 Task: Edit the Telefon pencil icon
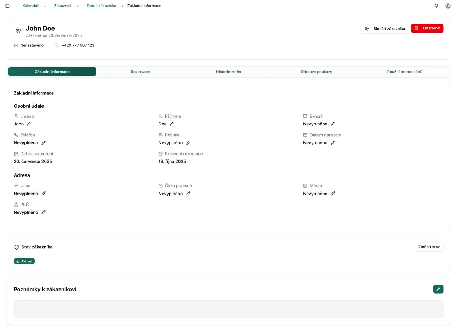point(44,142)
